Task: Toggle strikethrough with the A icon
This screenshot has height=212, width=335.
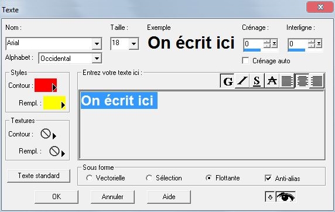Action: point(272,81)
